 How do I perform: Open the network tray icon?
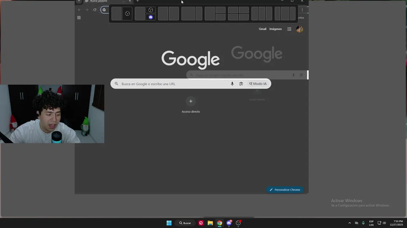click(379, 223)
